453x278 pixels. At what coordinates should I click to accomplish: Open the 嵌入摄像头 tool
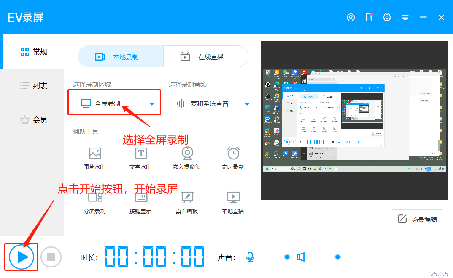[186, 159]
